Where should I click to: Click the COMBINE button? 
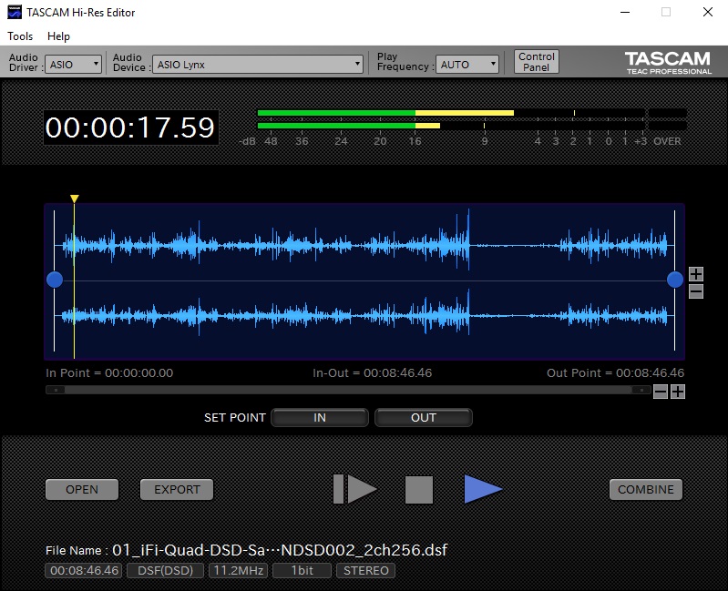coord(646,489)
